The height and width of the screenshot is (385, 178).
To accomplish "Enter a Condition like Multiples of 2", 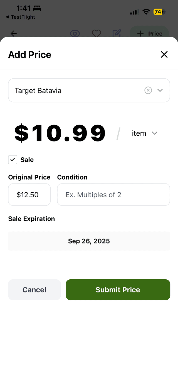I will pos(113,195).
